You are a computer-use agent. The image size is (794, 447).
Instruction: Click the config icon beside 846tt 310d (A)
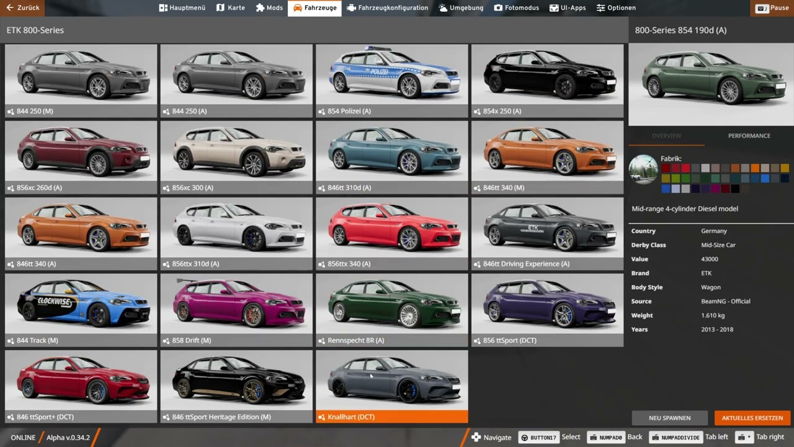(321, 188)
